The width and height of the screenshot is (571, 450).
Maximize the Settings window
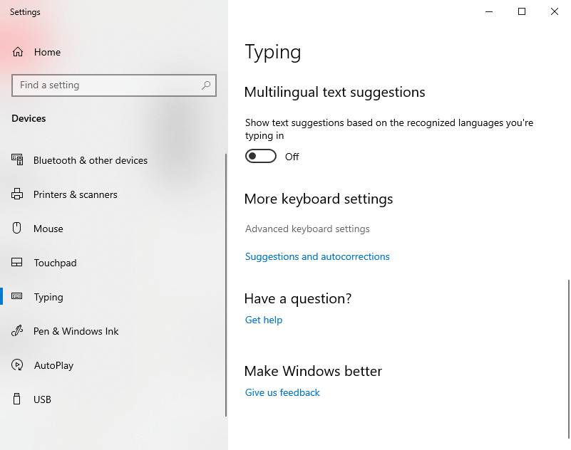coord(522,11)
